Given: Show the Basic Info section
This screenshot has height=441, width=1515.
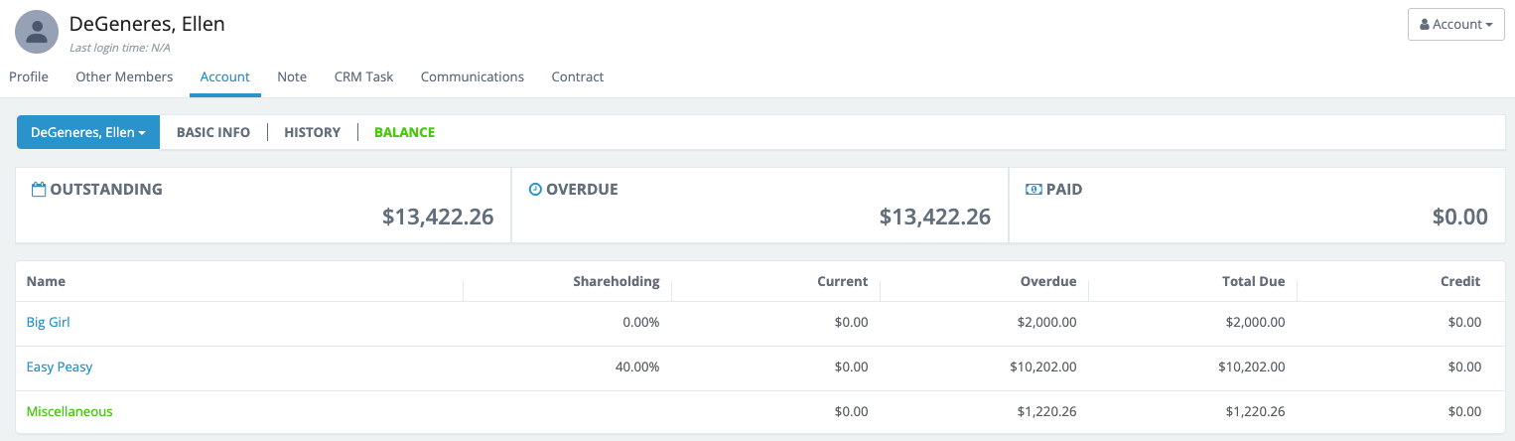Looking at the screenshot, I should click(213, 132).
